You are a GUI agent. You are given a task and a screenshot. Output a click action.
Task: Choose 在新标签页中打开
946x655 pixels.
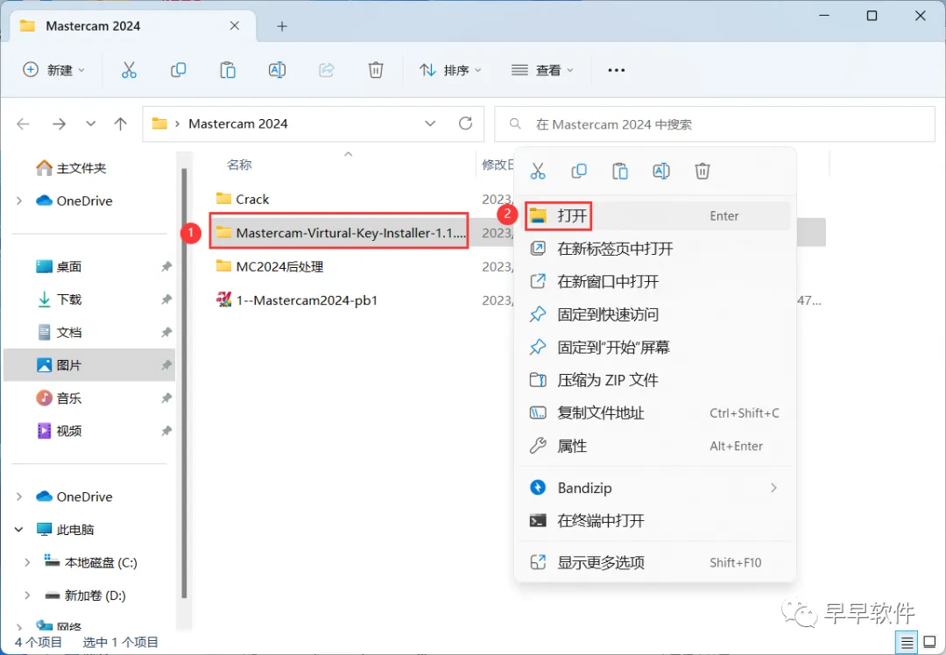[x=654, y=249]
